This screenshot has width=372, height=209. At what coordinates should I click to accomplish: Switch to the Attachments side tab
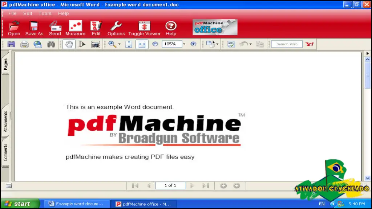[x=5, y=121]
